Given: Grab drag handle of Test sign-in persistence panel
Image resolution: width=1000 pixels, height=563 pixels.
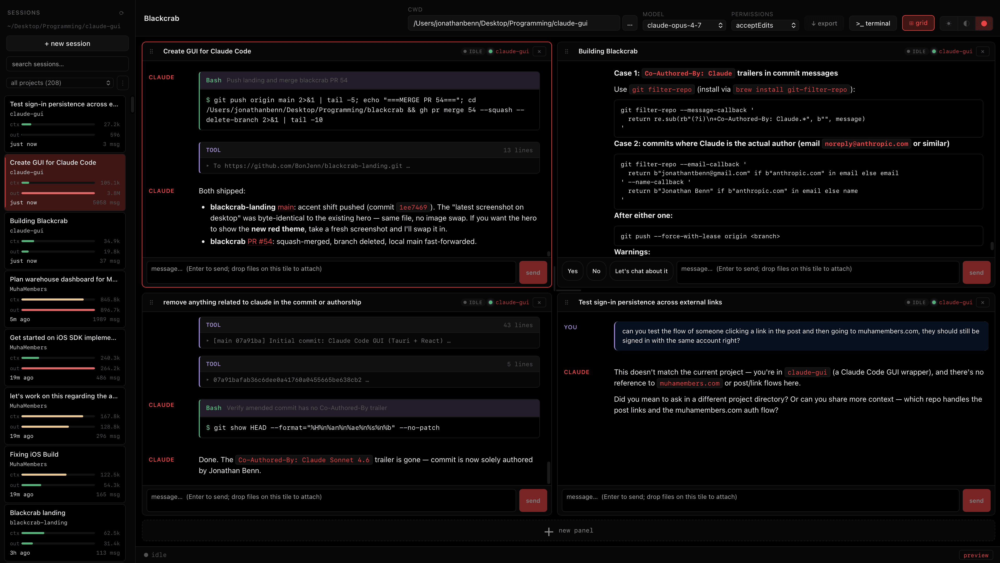Looking at the screenshot, I should click(x=567, y=302).
